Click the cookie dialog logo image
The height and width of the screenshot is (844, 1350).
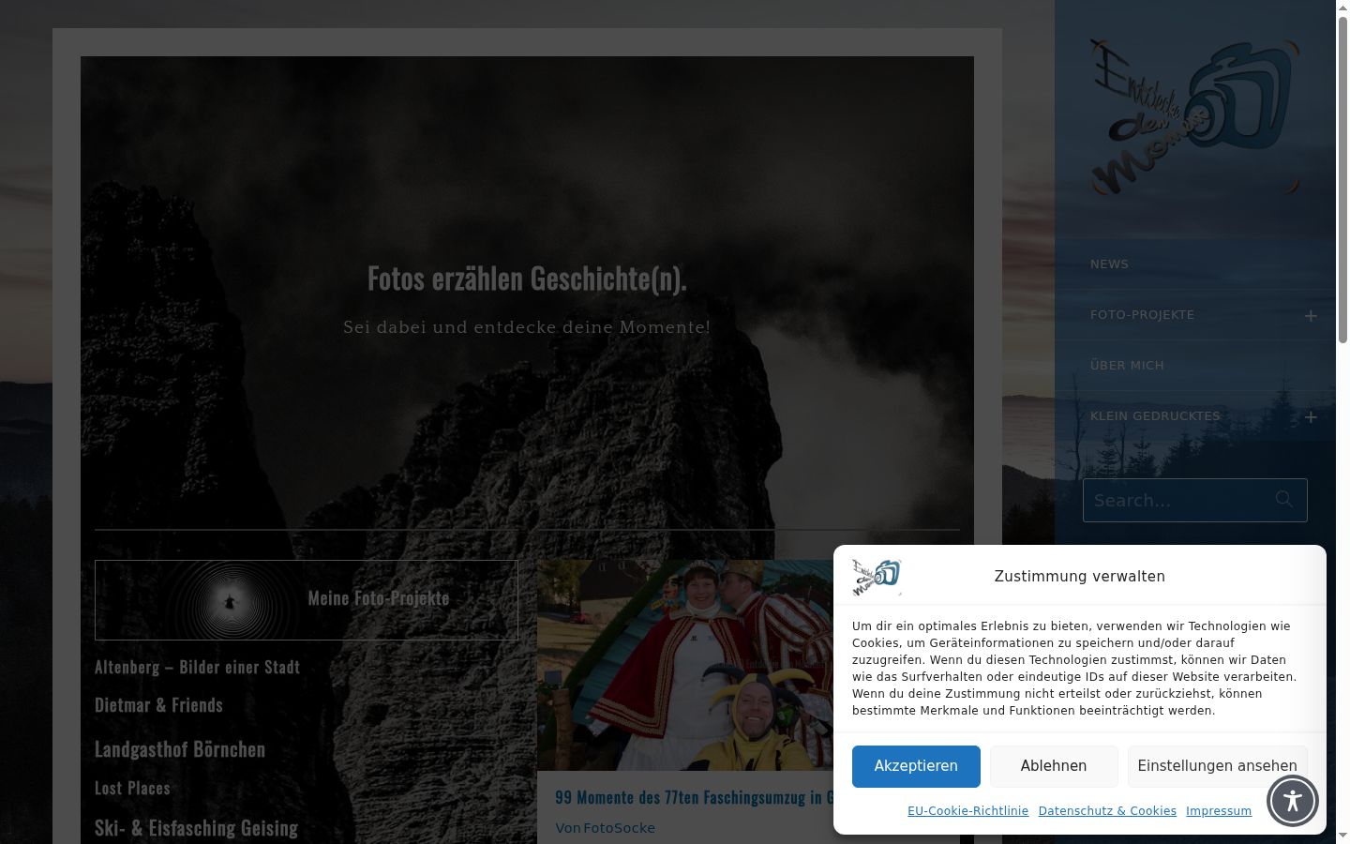tap(877, 577)
